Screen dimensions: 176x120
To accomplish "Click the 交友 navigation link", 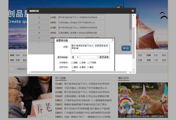I will pyautogui.click(x=155, y=55).
